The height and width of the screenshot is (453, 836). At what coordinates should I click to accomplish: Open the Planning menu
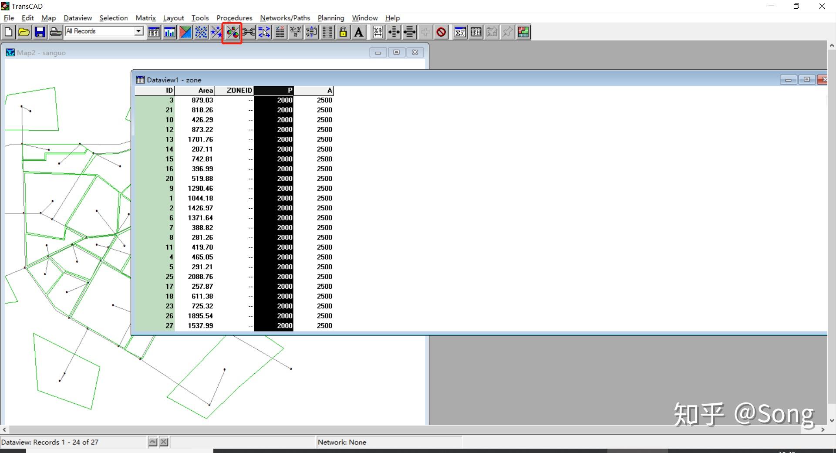point(330,18)
